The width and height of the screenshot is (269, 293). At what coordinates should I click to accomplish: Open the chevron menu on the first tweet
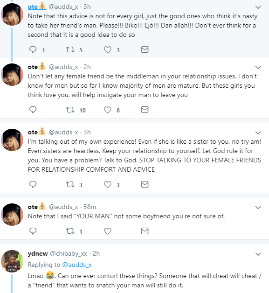click(258, 7)
